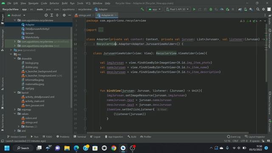Open Project panel options gear
The image size is (272, 153).
(x=64, y=15)
